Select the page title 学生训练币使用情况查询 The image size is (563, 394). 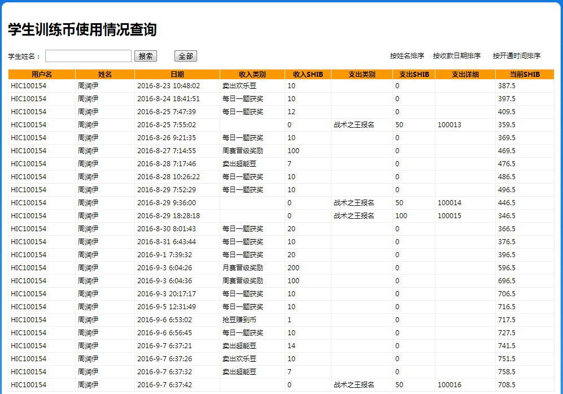pos(82,29)
